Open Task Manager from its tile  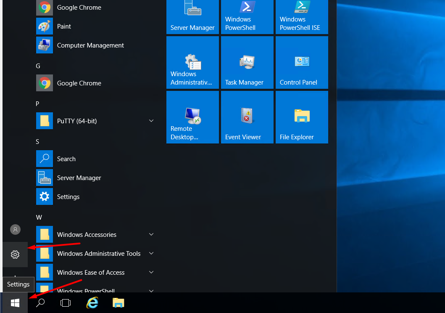click(x=247, y=62)
